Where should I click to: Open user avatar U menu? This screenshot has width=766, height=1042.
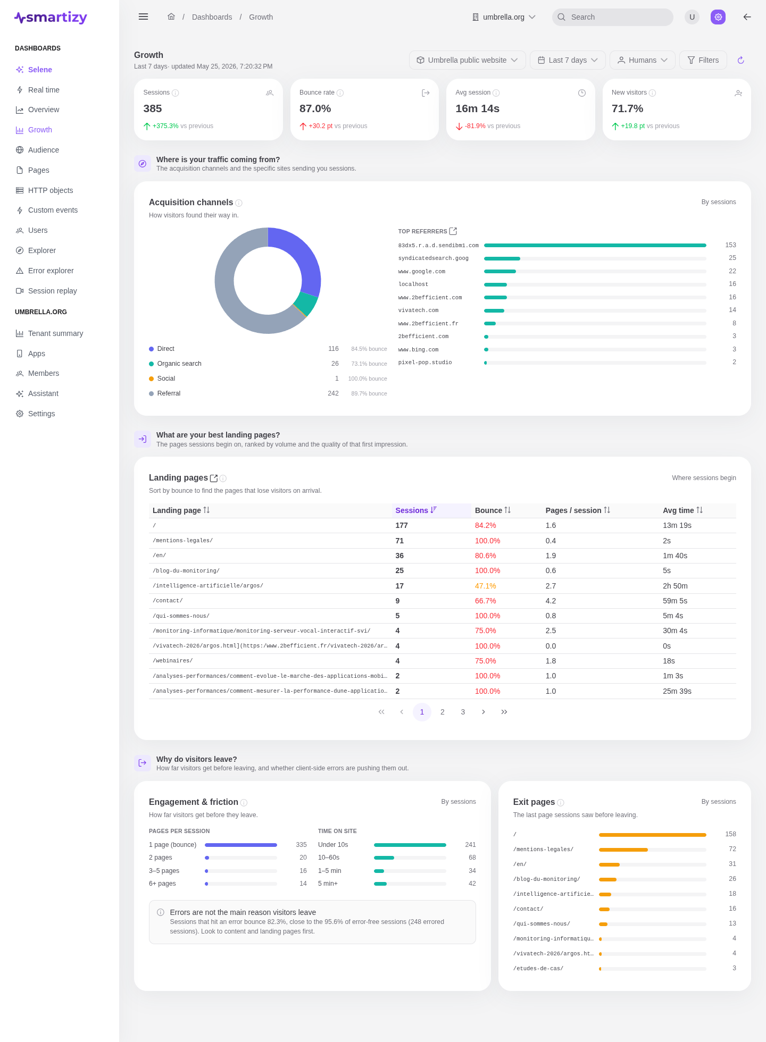692,17
